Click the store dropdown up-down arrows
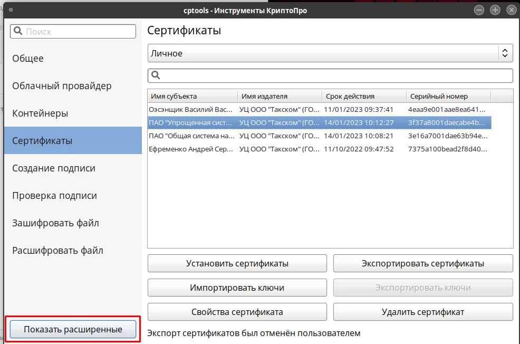The image size is (520, 344). pyautogui.click(x=505, y=53)
